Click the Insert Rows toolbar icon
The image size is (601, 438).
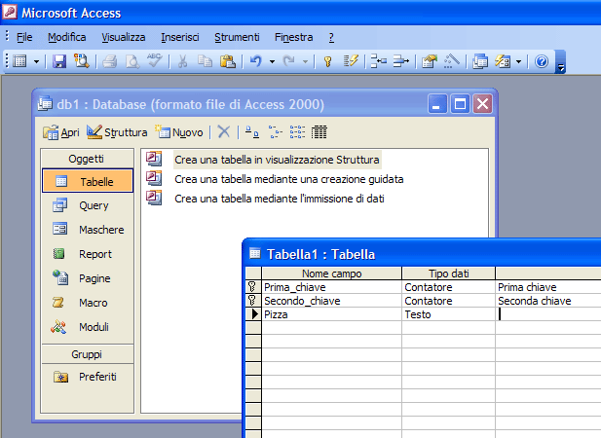[x=379, y=61]
